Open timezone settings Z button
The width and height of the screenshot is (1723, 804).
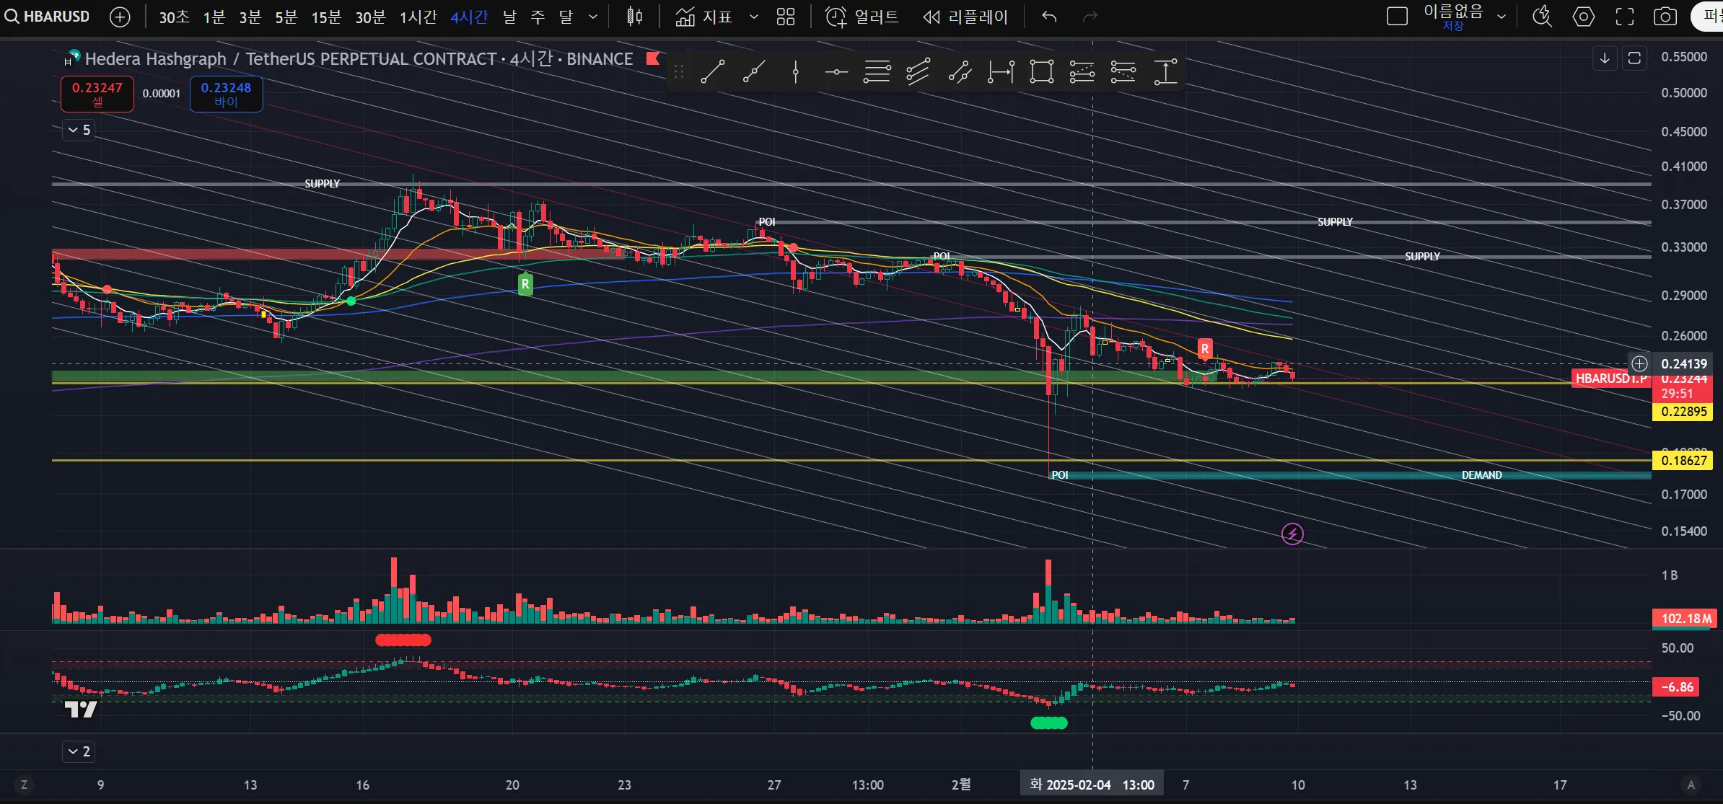tap(24, 785)
